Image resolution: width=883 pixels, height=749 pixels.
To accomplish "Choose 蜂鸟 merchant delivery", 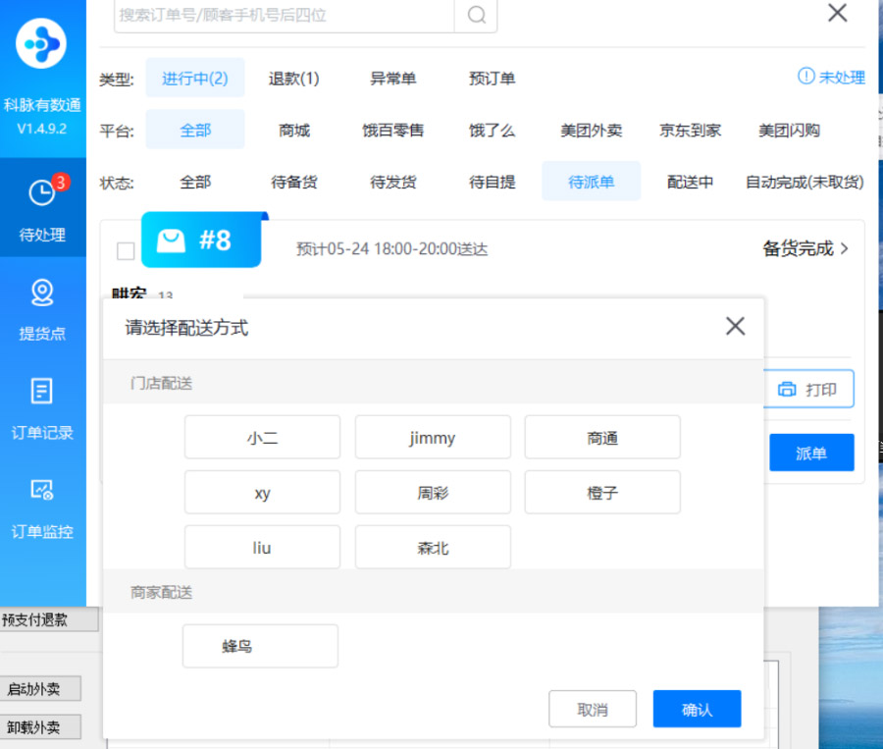I will (260, 646).
